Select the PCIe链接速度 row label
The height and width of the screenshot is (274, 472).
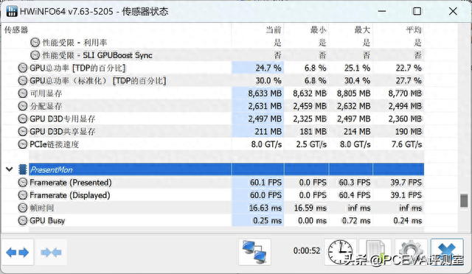(x=54, y=144)
